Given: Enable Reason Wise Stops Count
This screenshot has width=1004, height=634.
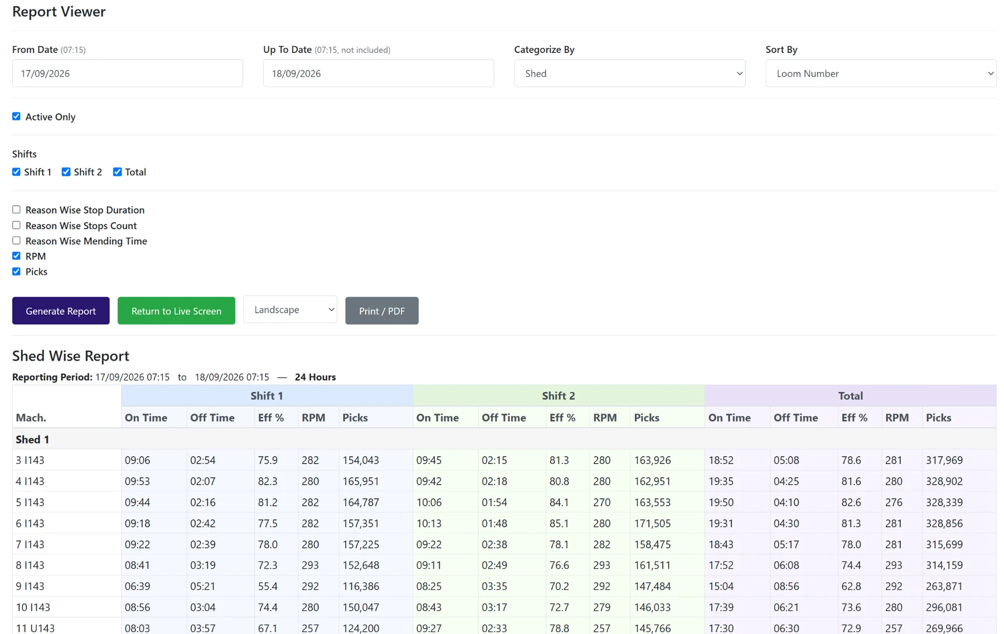Looking at the screenshot, I should [16, 225].
